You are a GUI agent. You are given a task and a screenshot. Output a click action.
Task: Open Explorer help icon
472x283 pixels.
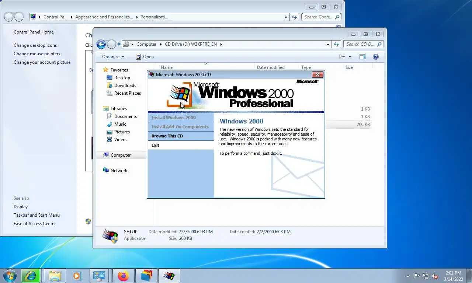[x=376, y=57]
